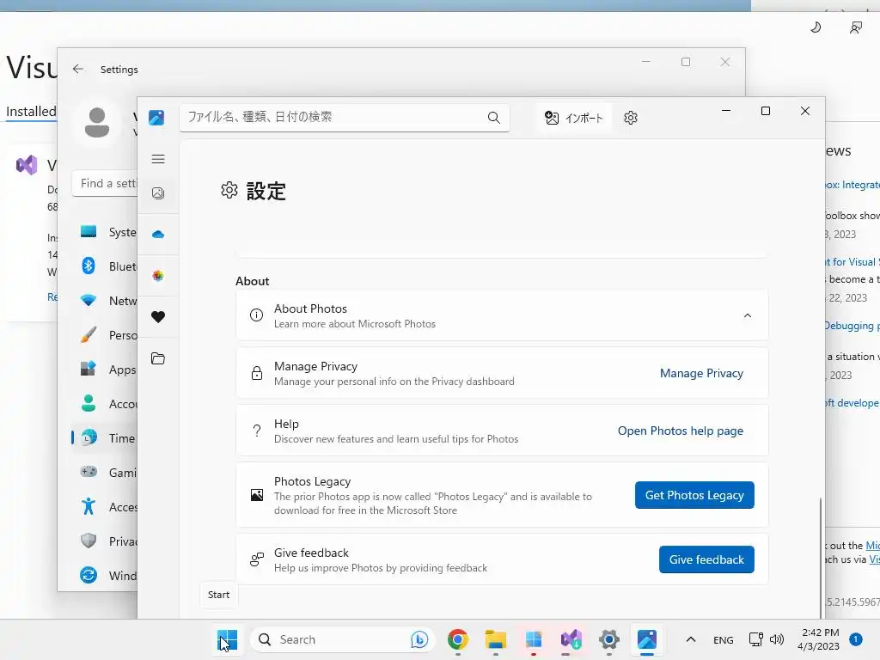Click Get Photos Legacy button

click(x=694, y=495)
